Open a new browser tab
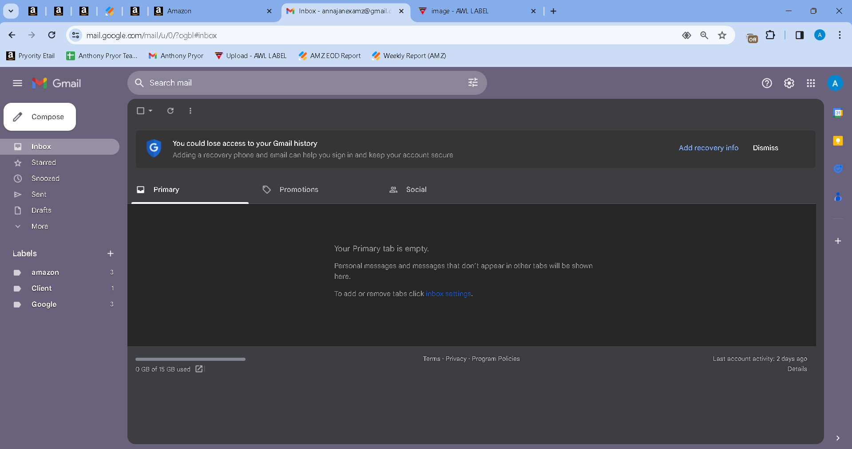Viewport: 852px width, 449px height. pos(553,11)
